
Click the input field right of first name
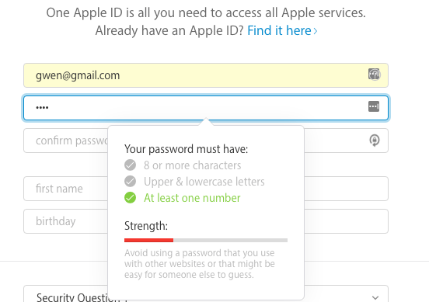(346, 189)
